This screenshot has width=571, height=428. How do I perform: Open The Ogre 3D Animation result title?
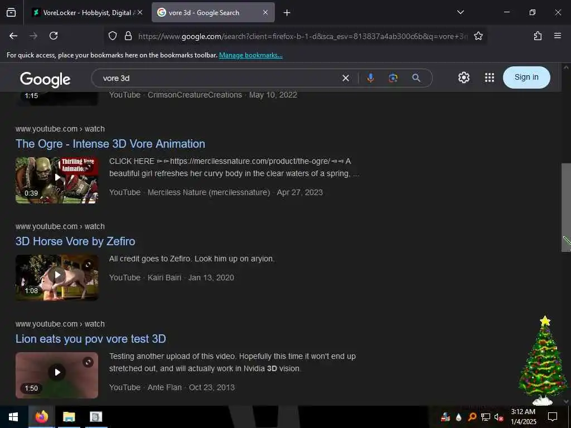coord(110,144)
